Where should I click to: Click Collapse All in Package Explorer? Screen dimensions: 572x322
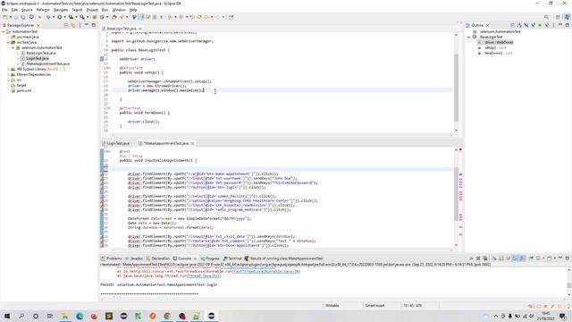pyautogui.click(x=66, y=25)
